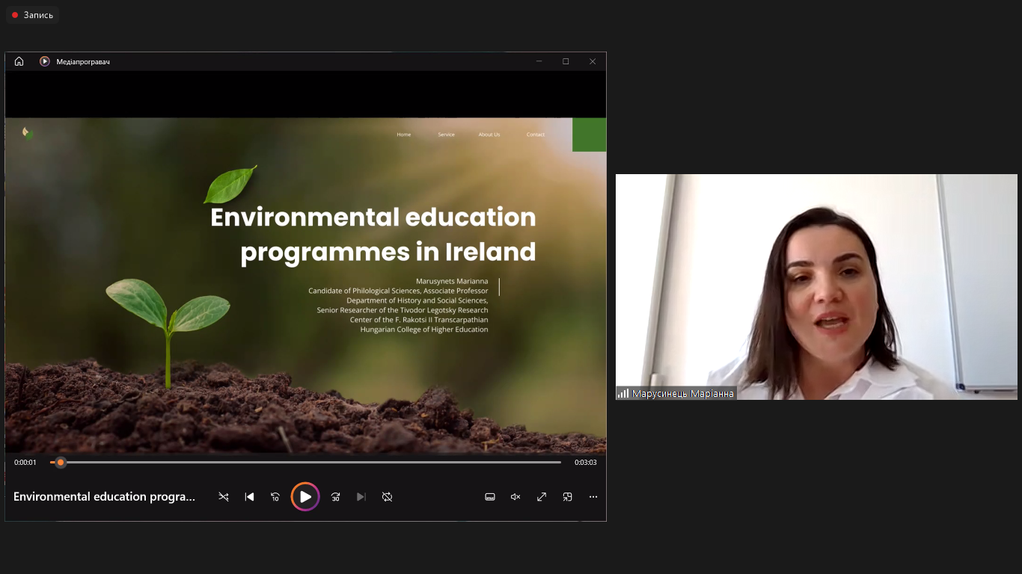
Task: Click the Contact link in the slide
Action: (536, 135)
